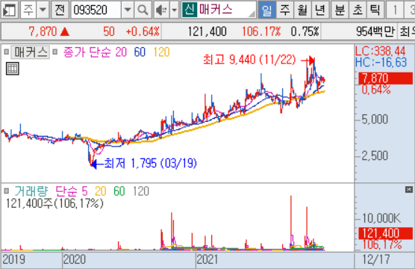Click volume average 20 legend

tap(101, 191)
